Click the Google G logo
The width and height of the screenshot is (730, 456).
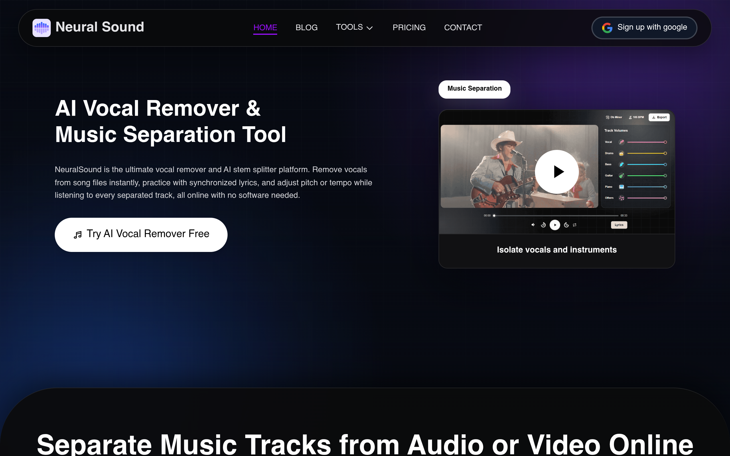(607, 28)
